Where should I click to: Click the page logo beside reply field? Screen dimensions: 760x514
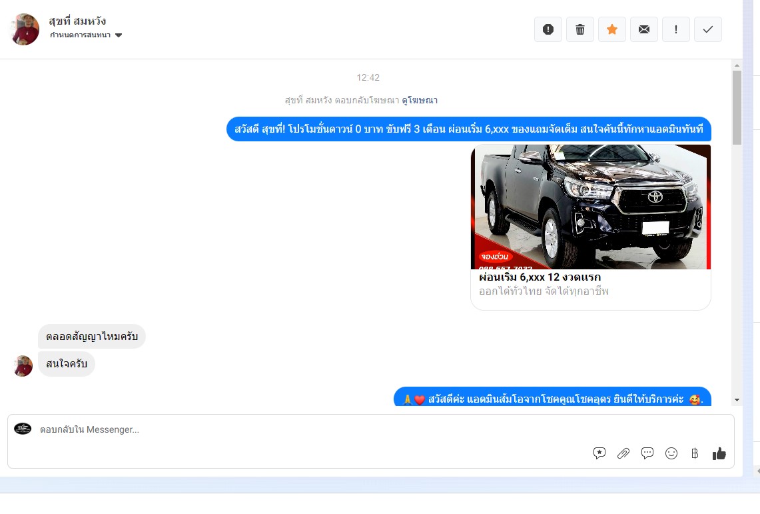coord(23,429)
